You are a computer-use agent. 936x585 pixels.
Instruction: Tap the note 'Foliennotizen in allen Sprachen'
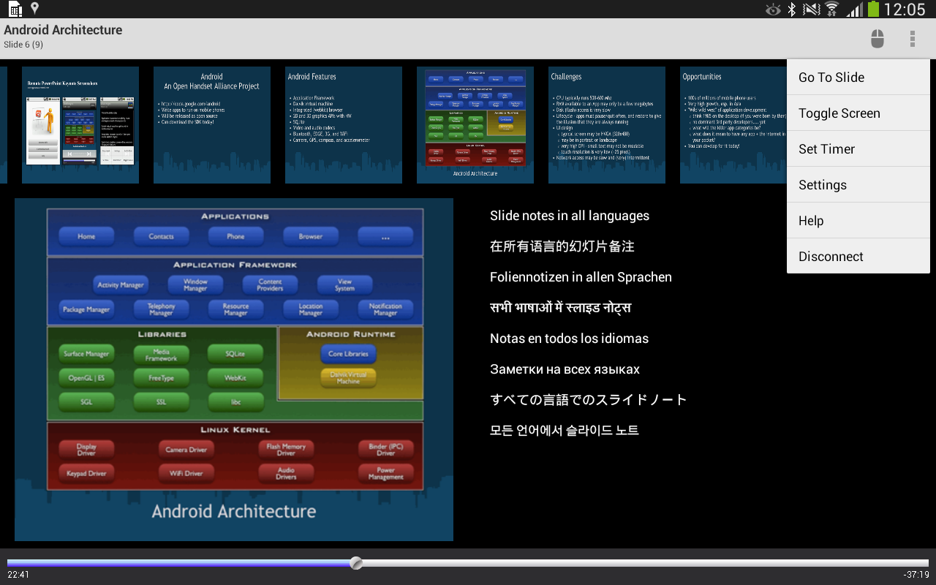(x=581, y=277)
